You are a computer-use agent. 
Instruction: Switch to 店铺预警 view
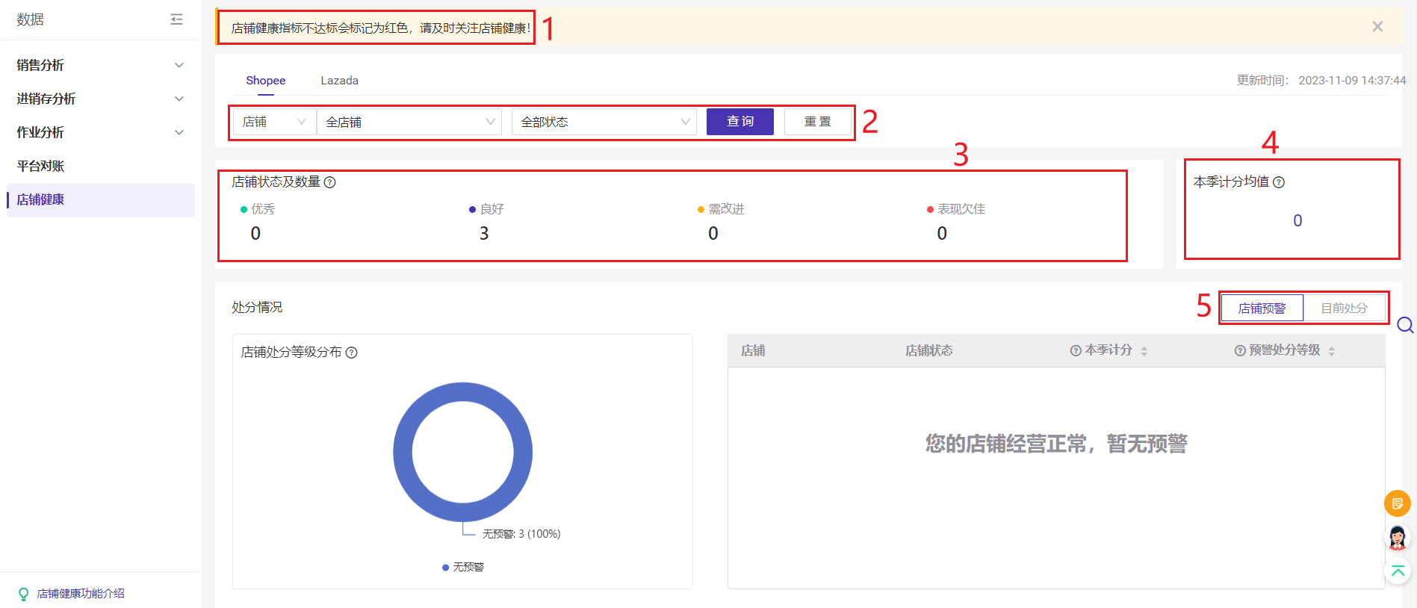(1262, 308)
